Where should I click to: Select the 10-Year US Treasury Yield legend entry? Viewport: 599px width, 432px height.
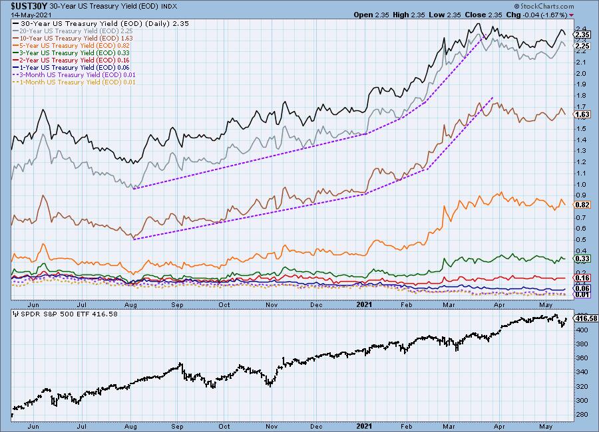coord(73,38)
